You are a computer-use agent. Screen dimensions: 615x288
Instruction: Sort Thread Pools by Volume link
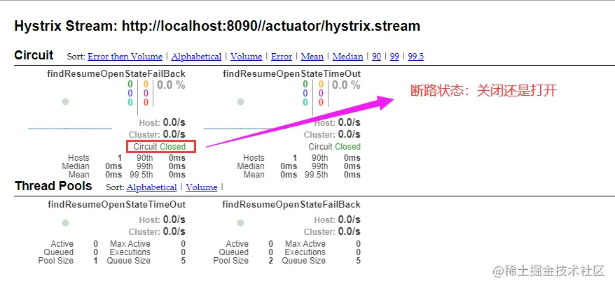(201, 187)
